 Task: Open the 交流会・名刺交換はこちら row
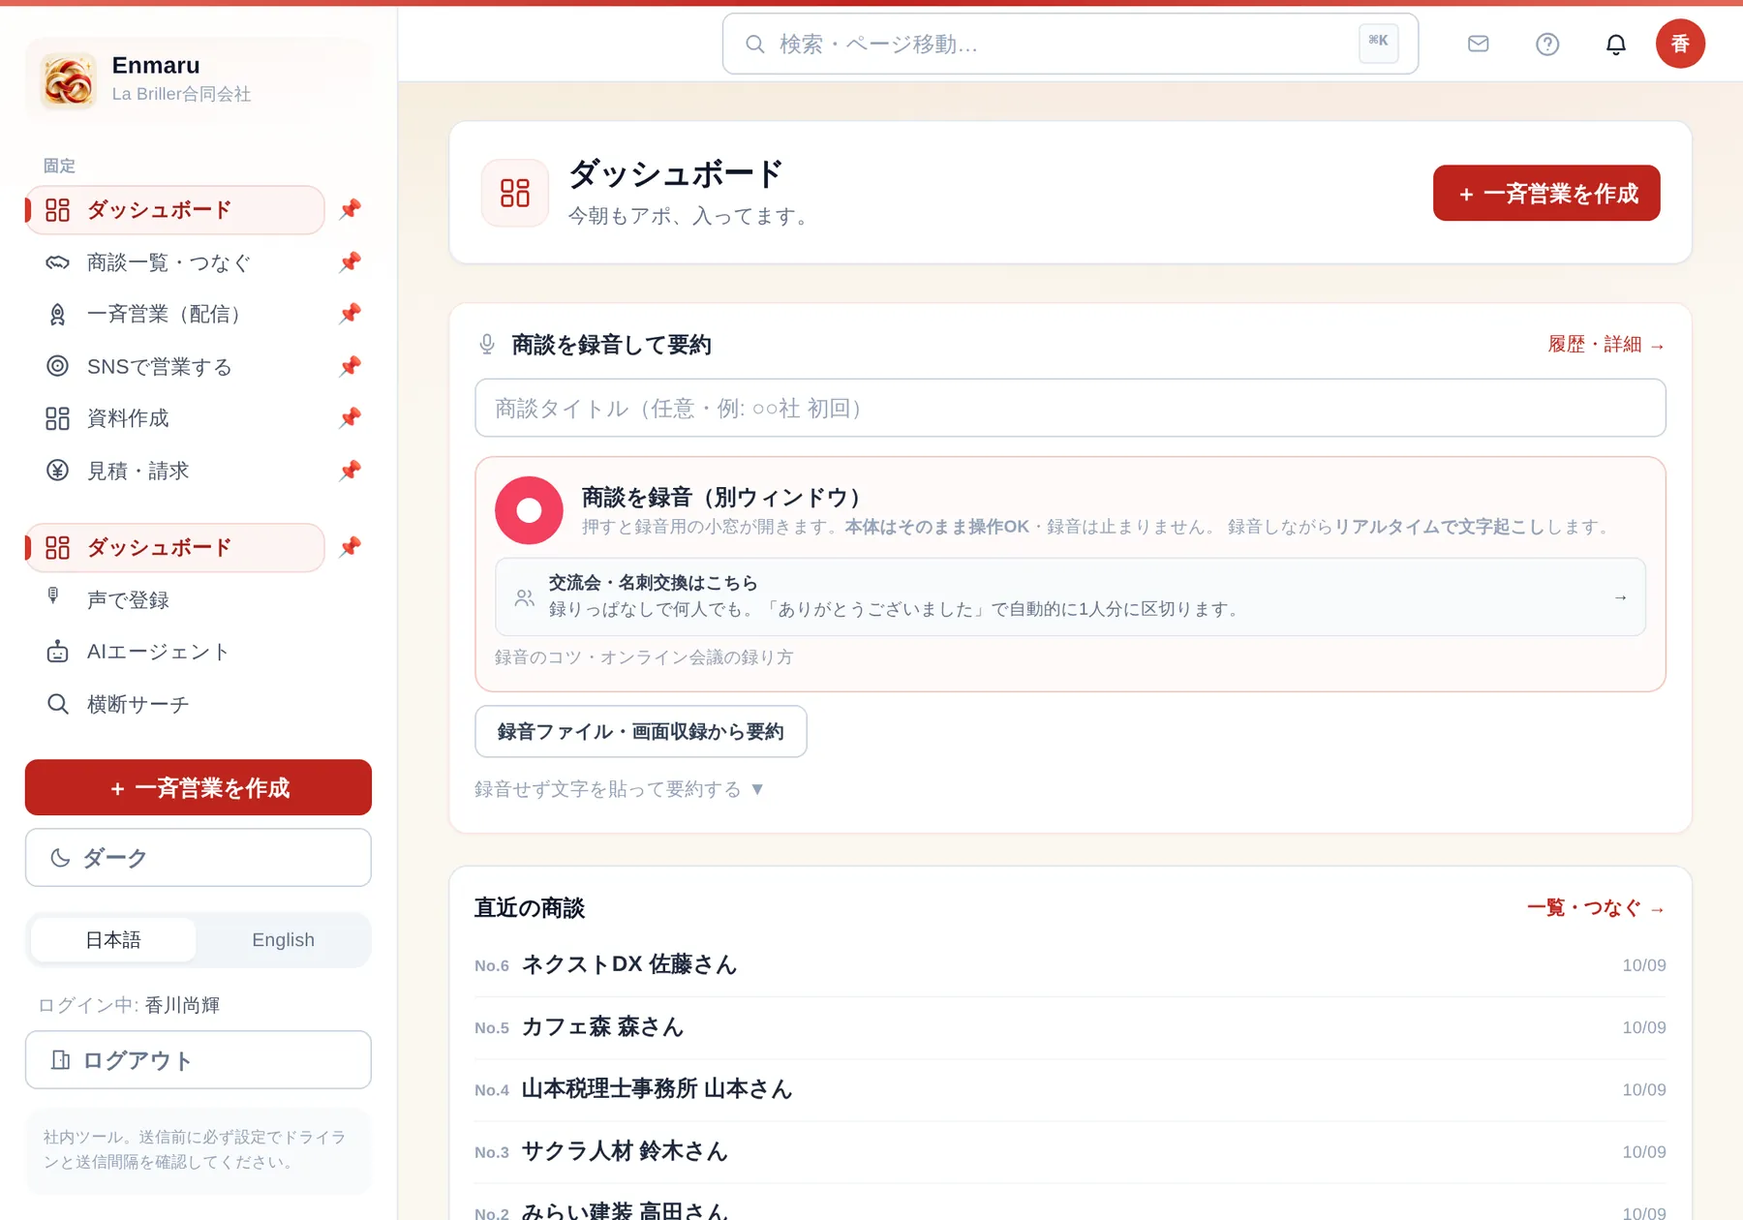1070,596
